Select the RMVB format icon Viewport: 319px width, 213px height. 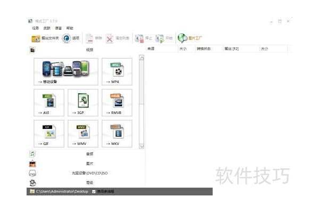(x=116, y=102)
